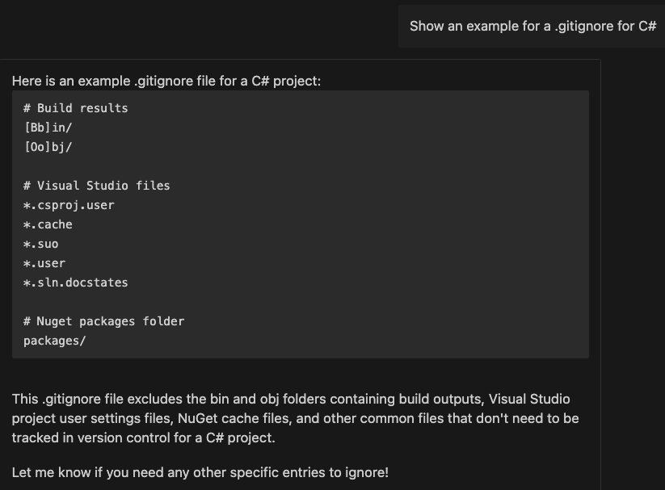Click the "*.sln.docstates" entry in the code

75,283
